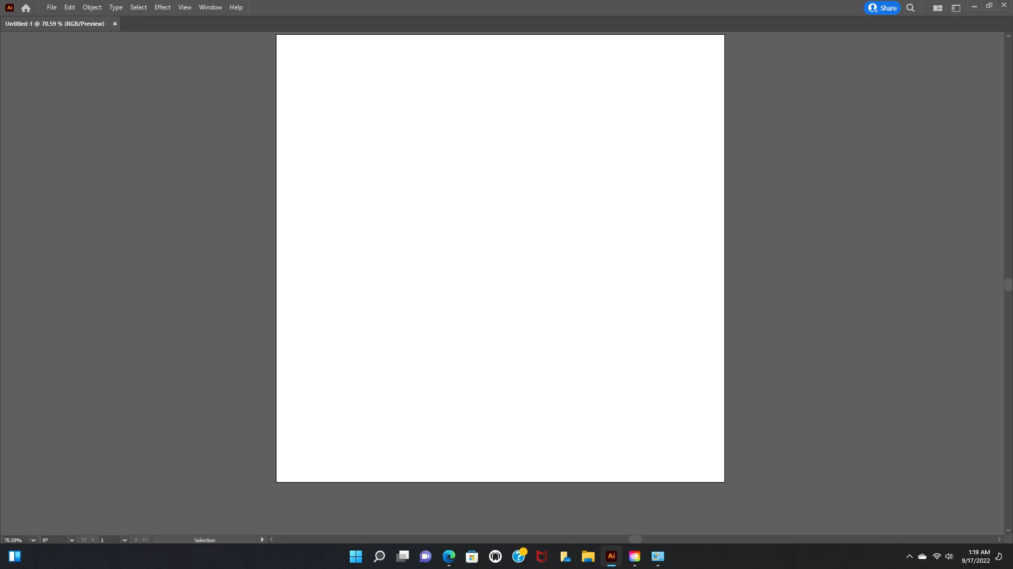1013x569 pixels.
Task: Open the Window menu
Action: coord(210,7)
